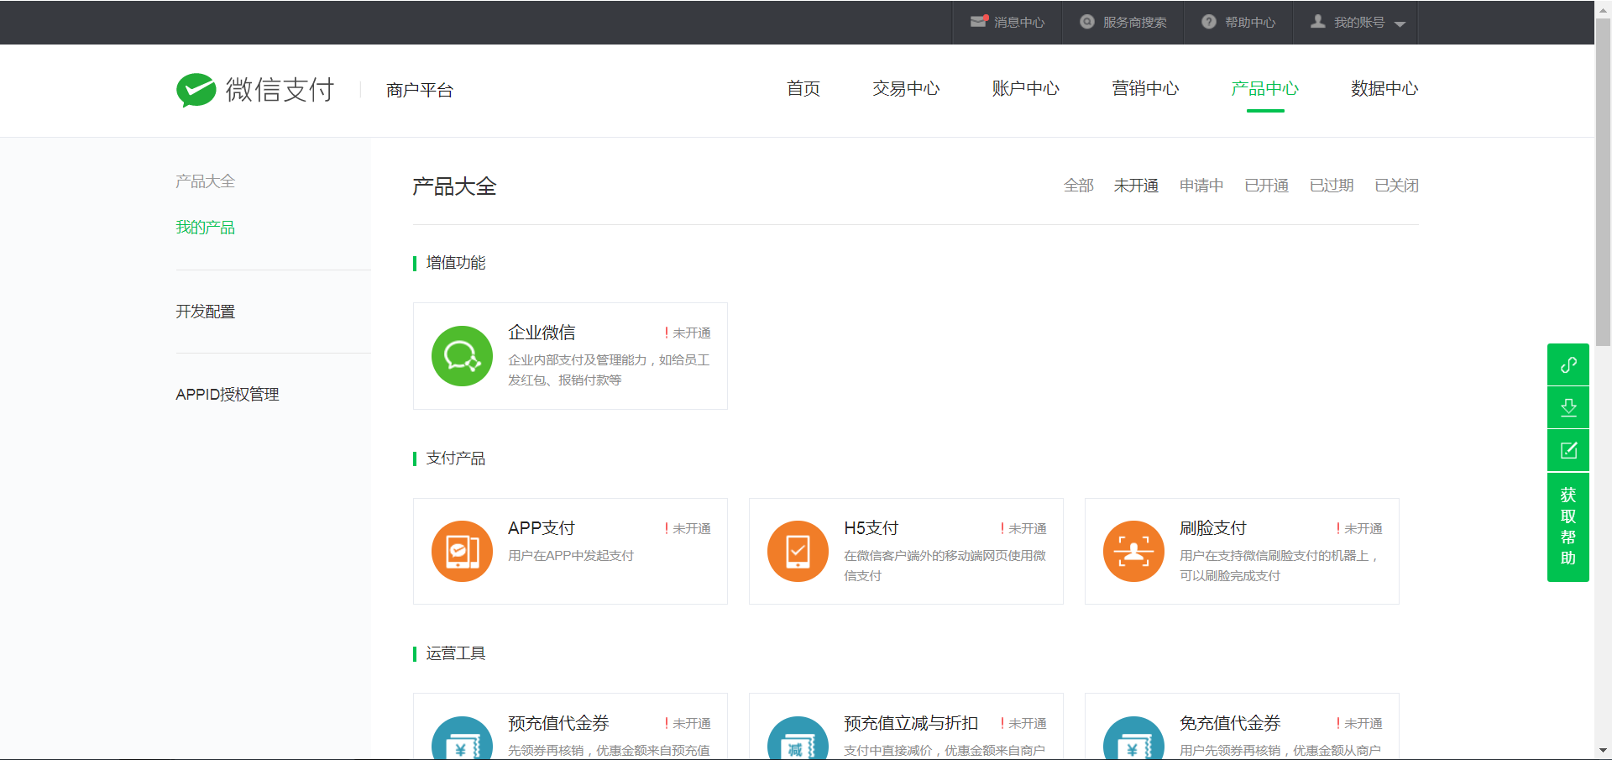The image size is (1612, 760).
Task: Click the APP支付 orange icon
Action: pyautogui.click(x=462, y=551)
